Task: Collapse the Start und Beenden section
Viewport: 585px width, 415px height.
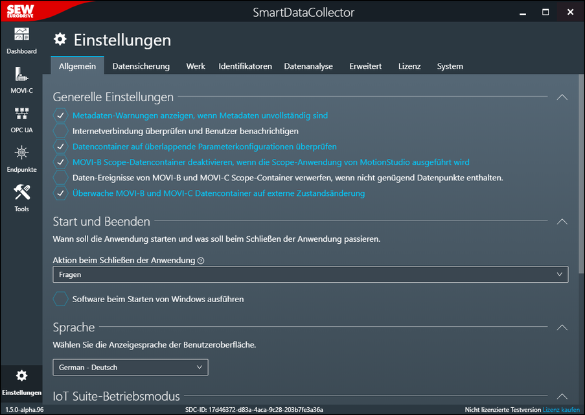Action: tap(562, 222)
